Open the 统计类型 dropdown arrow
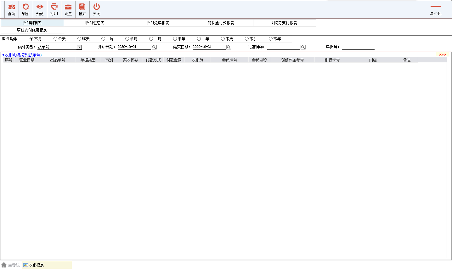The image size is (452, 270). pyautogui.click(x=79, y=47)
